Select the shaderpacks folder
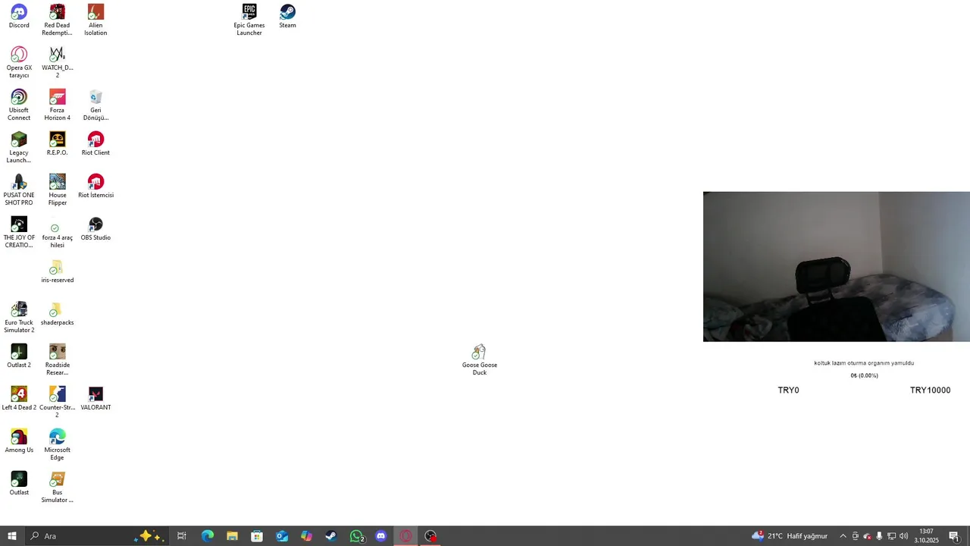 click(57, 314)
